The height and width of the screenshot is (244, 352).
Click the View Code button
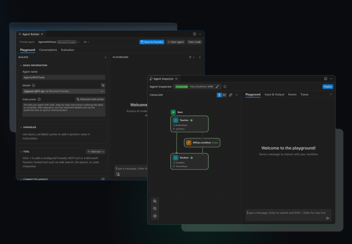(x=194, y=42)
